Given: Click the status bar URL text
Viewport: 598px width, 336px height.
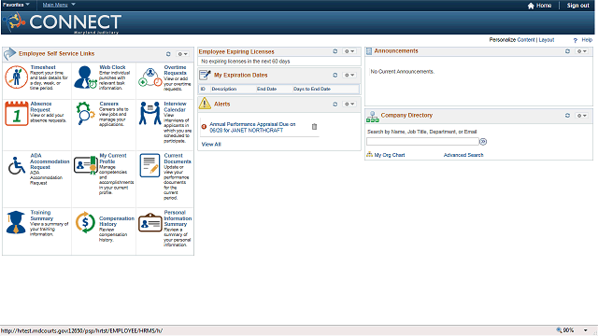Looking at the screenshot, I should tap(81, 330).
